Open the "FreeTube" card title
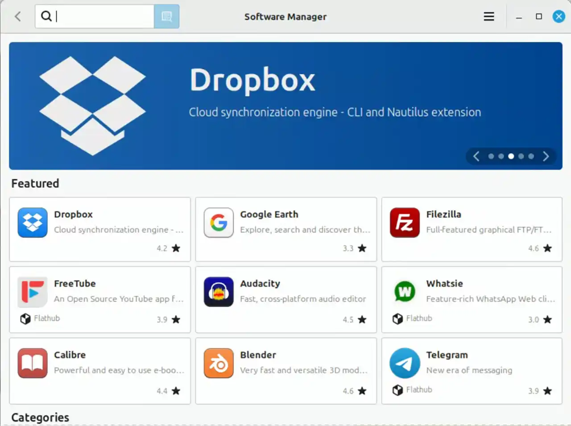The image size is (571, 426). (74, 283)
